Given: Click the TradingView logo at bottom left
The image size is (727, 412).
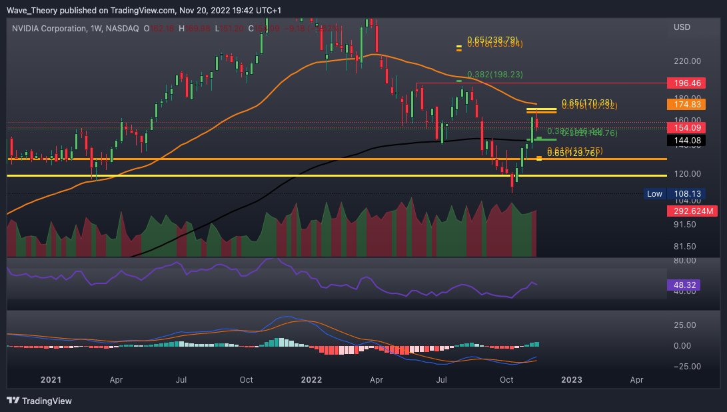Looking at the screenshot, I should point(39,401).
